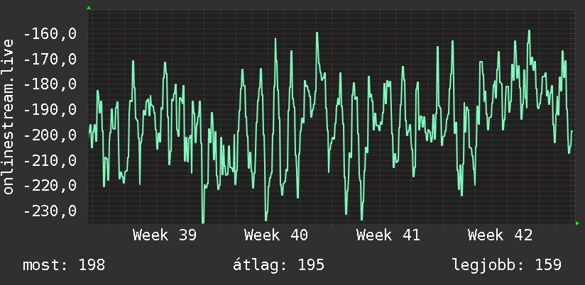Click the 'legjobb: 159' best value text
585x285 pixels.
tap(507, 265)
